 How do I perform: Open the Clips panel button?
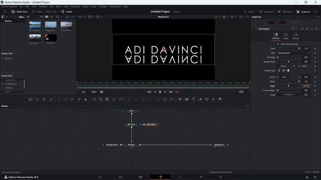click(52, 11)
